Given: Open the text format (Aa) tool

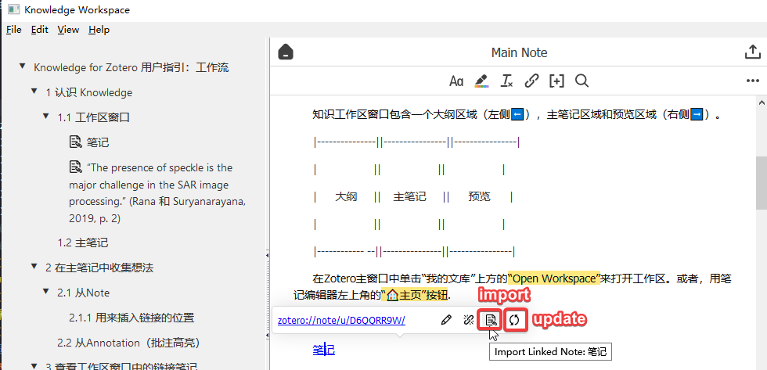Looking at the screenshot, I should (456, 81).
